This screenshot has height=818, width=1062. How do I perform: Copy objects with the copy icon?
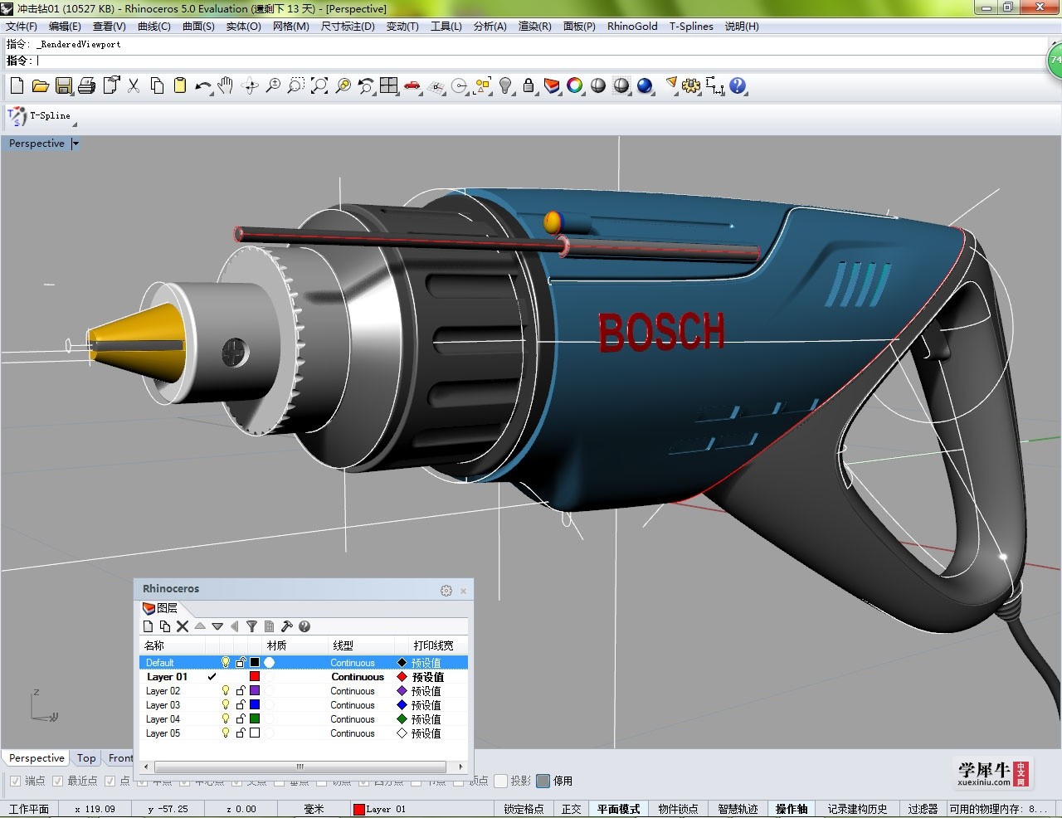click(157, 85)
